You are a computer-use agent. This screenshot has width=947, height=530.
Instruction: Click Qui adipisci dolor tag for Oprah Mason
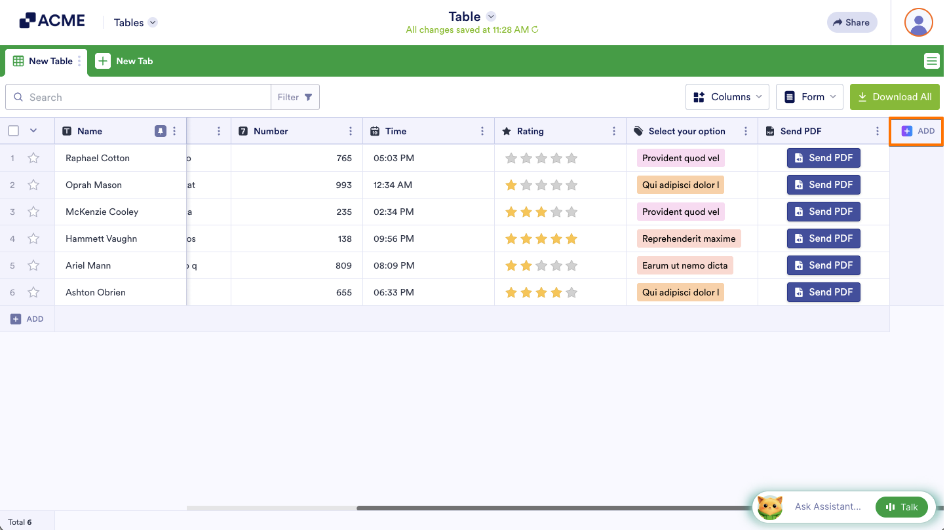pos(680,185)
